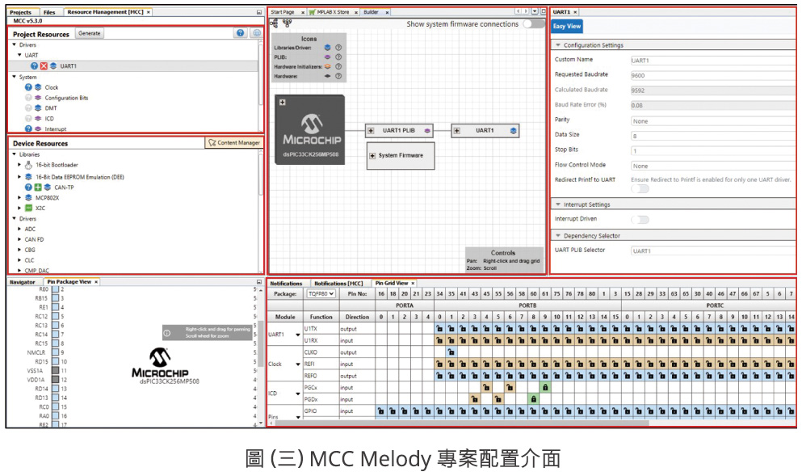Screen dimensions: 802x476
Task: Click the Libraries/Driver legend help icon
Action: [x=338, y=48]
